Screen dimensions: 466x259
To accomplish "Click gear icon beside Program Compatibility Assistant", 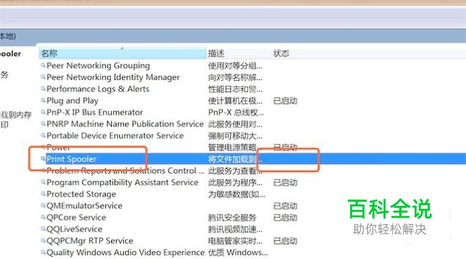I will click(x=43, y=182).
